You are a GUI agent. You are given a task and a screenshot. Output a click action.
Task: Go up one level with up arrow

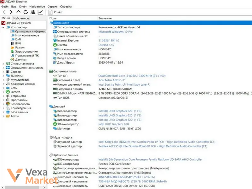tap(19, 12)
